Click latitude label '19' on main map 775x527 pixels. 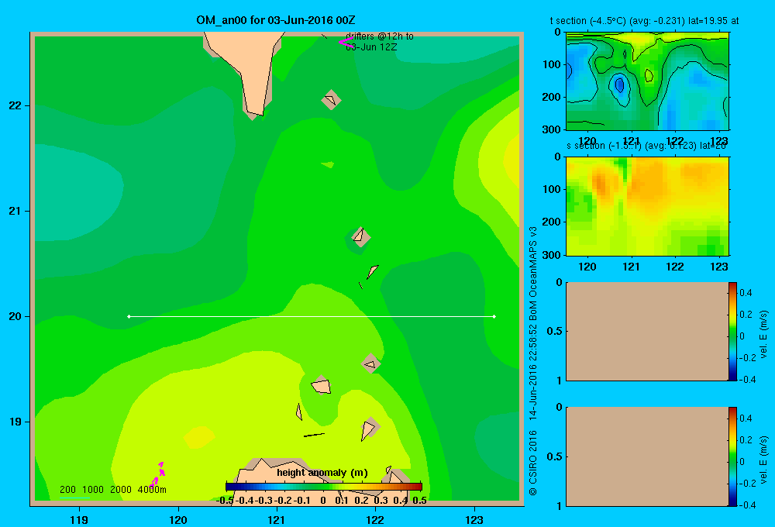[x=15, y=422]
